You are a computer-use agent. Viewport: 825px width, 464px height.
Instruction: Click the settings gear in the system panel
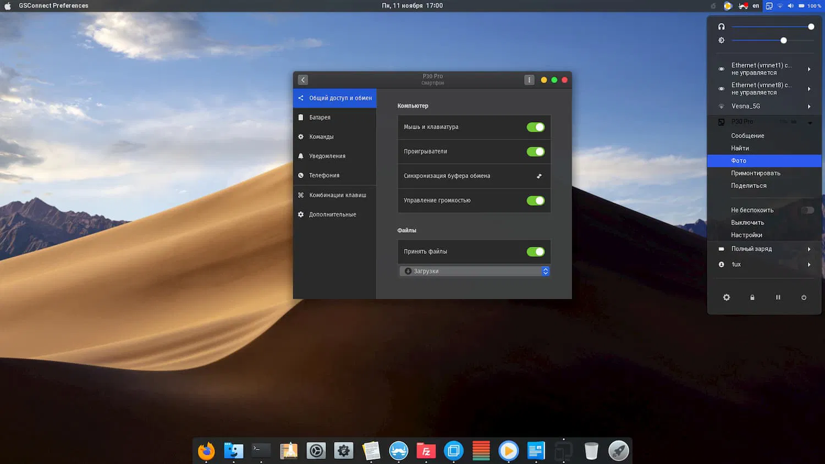[x=727, y=297]
